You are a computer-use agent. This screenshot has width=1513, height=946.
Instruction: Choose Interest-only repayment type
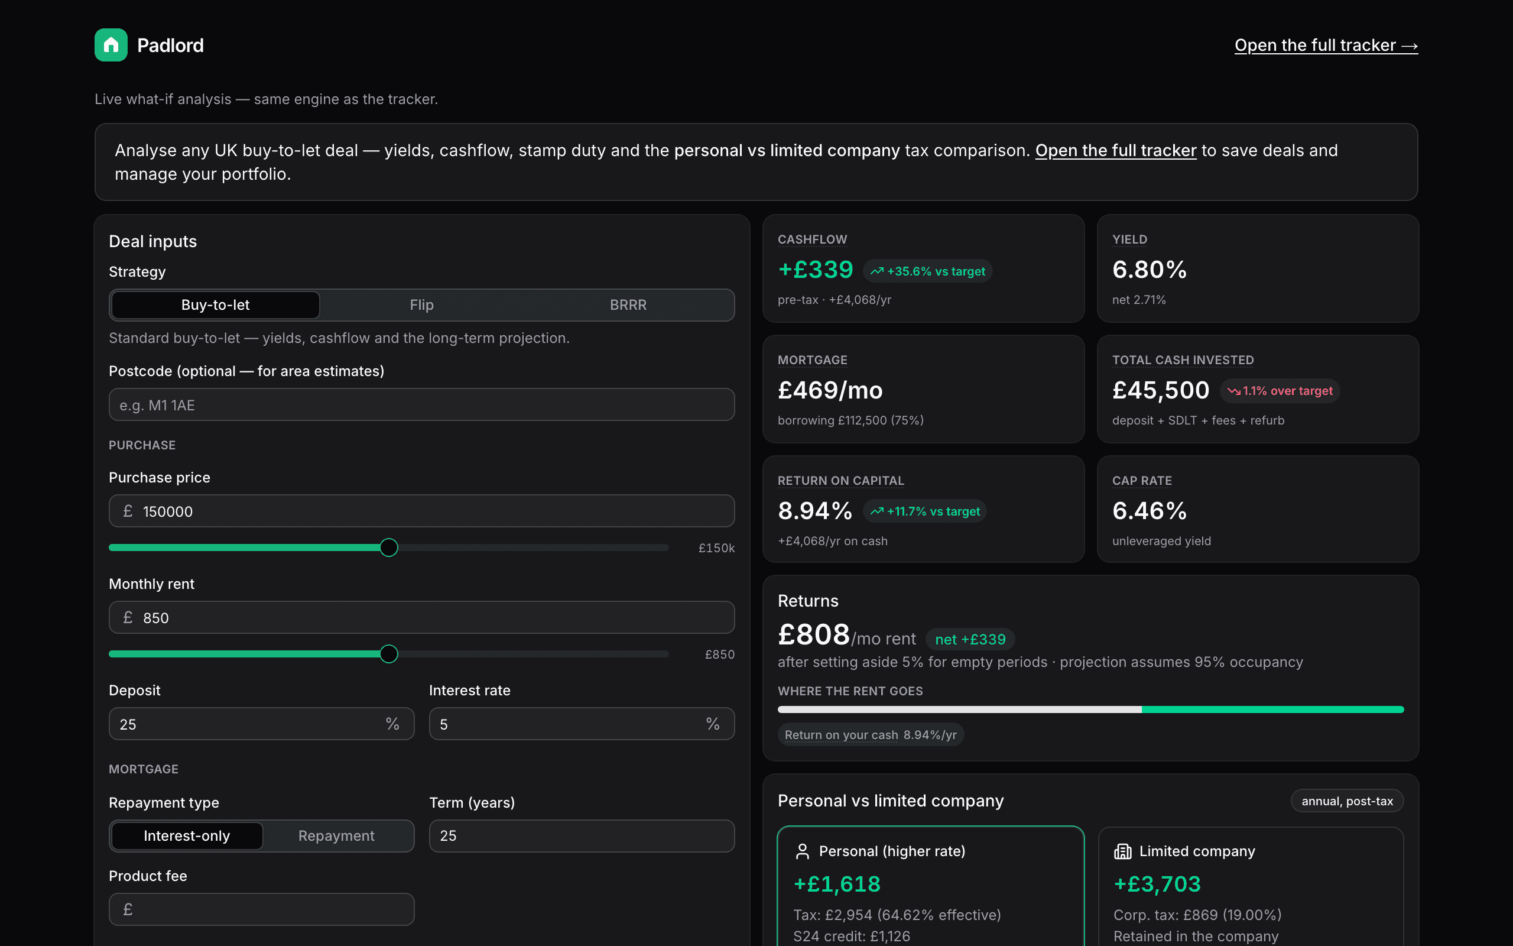(x=187, y=836)
